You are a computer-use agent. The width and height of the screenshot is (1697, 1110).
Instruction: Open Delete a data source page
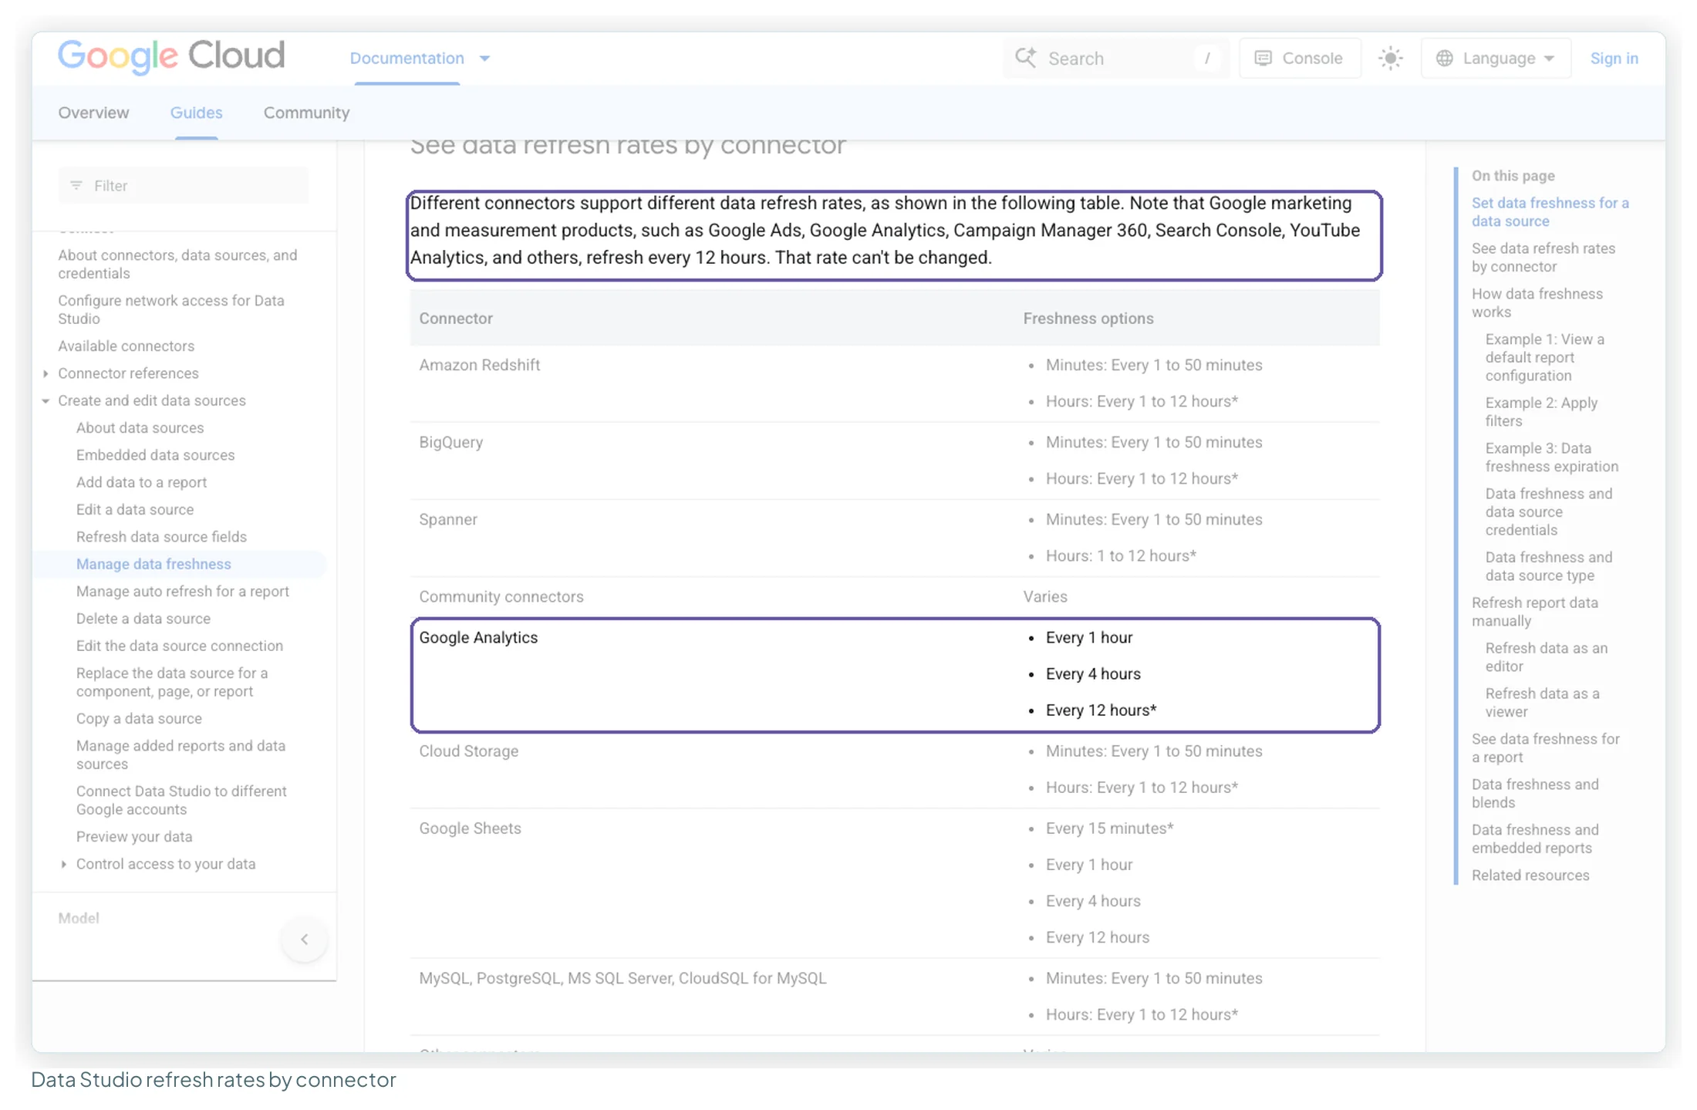(143, 618)
